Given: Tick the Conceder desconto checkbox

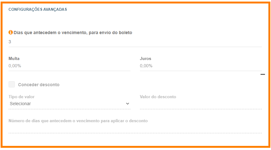Looking at the screenshot, I should coord(12,85).
